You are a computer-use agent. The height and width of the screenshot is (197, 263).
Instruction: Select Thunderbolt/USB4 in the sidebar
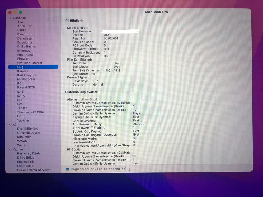30,112
